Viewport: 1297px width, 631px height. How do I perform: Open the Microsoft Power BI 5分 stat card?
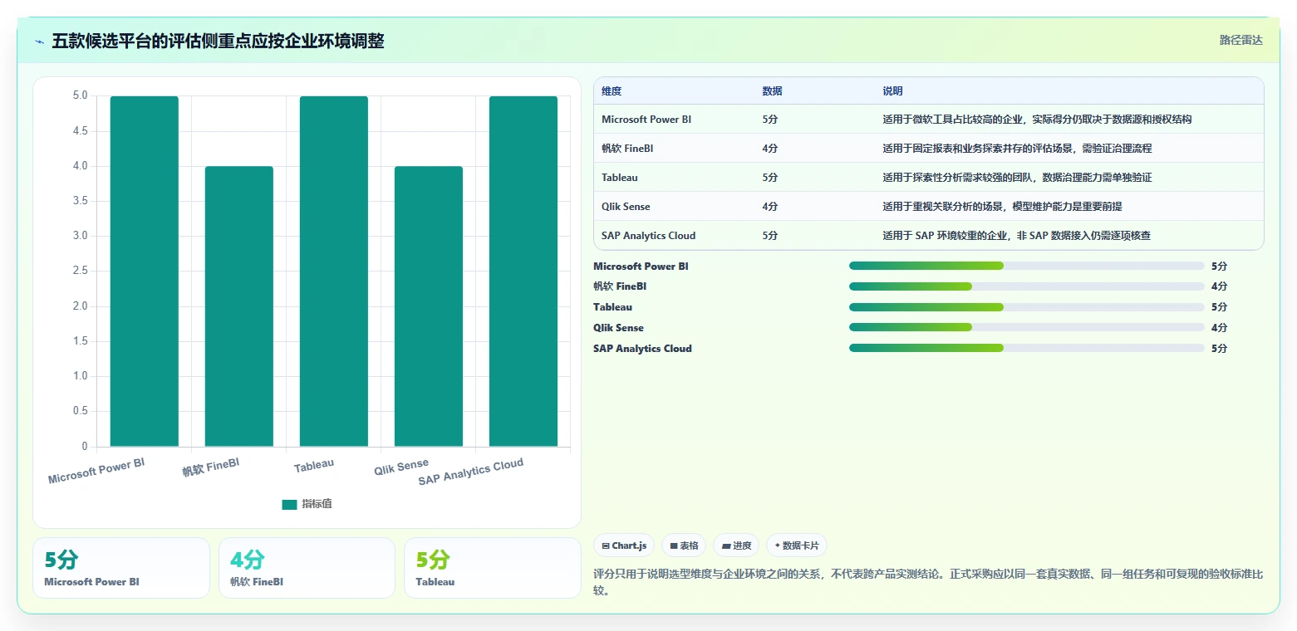[121, 568]
